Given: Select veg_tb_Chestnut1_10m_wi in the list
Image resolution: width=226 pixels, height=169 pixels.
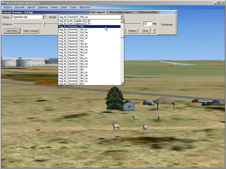Looking at the screenshot, I should pos(89,38).
